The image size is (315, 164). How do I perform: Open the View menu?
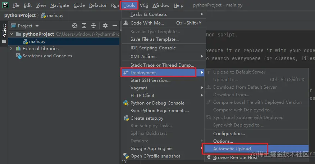pyautogui.click(x=41, y=5)
